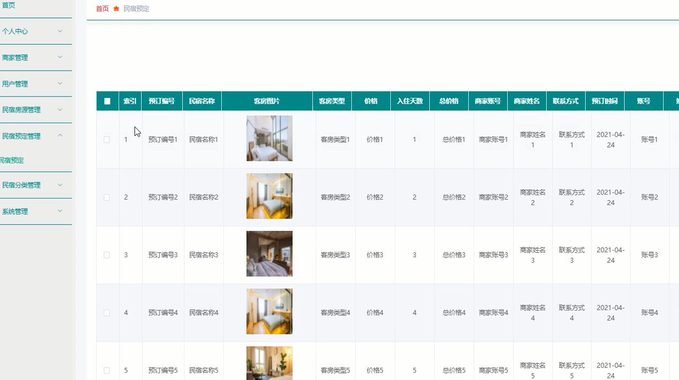
Task: Select 首页 in the sidebar menu
Action: tap(8, 5)
